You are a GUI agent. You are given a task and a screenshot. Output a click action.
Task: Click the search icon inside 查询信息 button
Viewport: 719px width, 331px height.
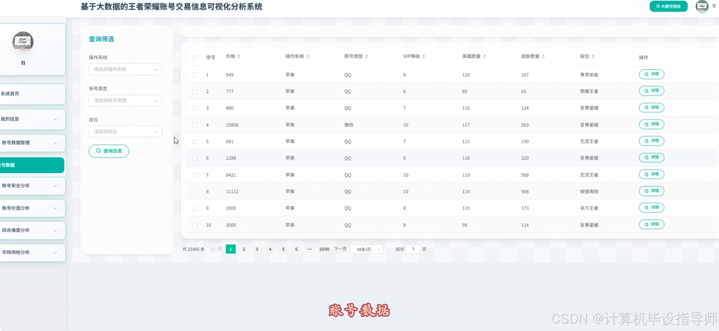(98, 151)
